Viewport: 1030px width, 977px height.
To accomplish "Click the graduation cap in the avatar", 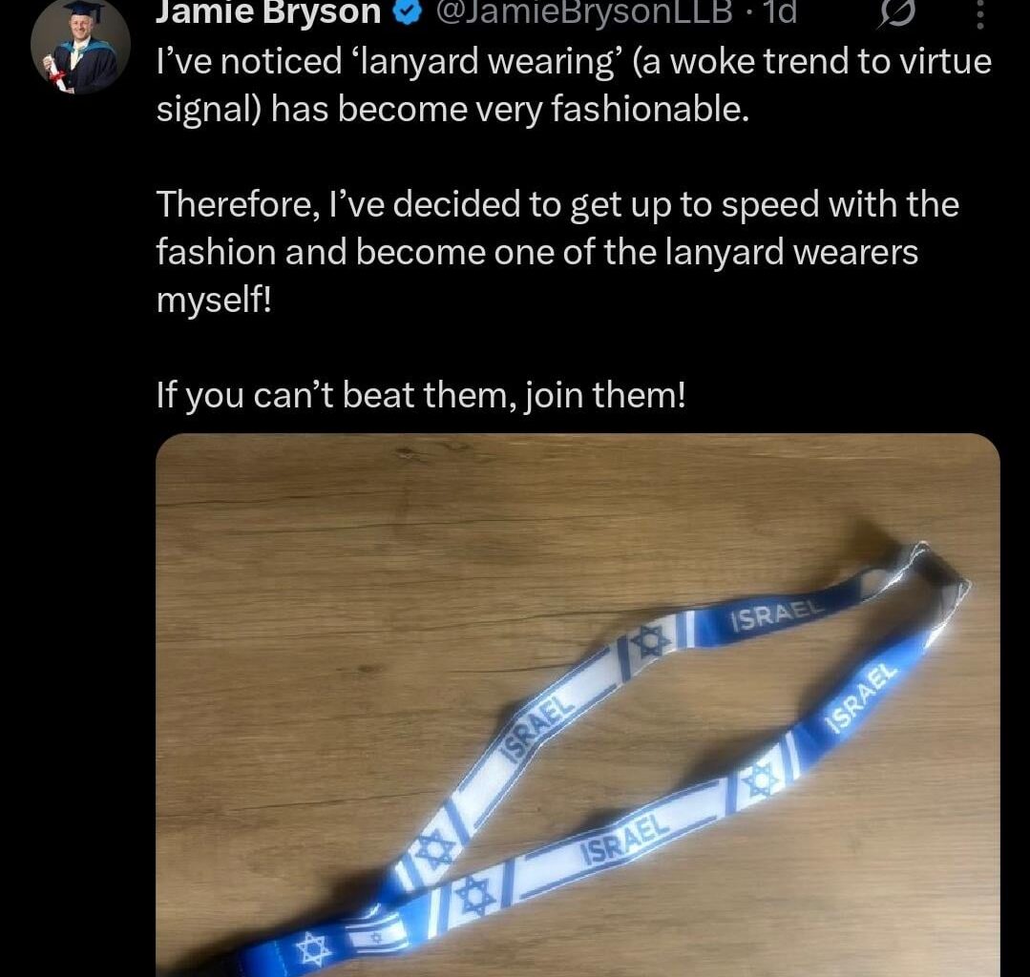I will [84, 10].
